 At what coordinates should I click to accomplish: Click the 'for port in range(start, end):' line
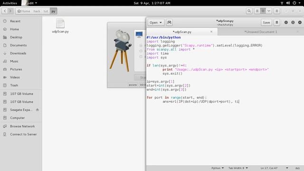(177, 97)
